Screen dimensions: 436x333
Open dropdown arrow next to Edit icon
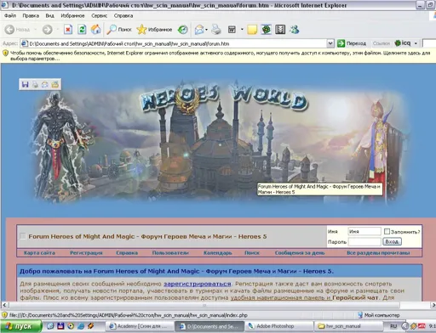pos(242,30)
